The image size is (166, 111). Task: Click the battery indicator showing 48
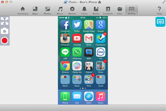(104, 18)
